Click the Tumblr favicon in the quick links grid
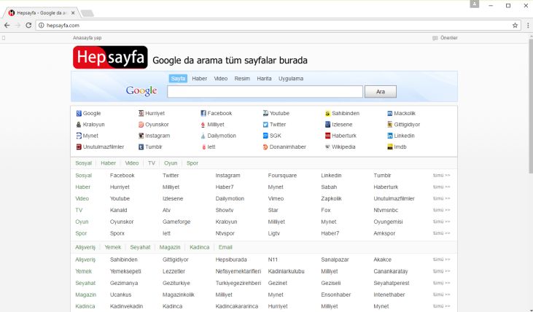 [141, 147]
